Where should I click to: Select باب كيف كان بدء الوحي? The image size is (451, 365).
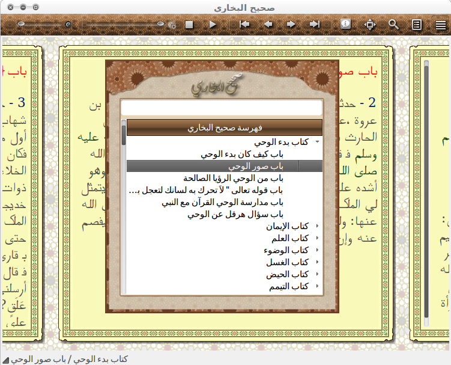coord(242,155)
